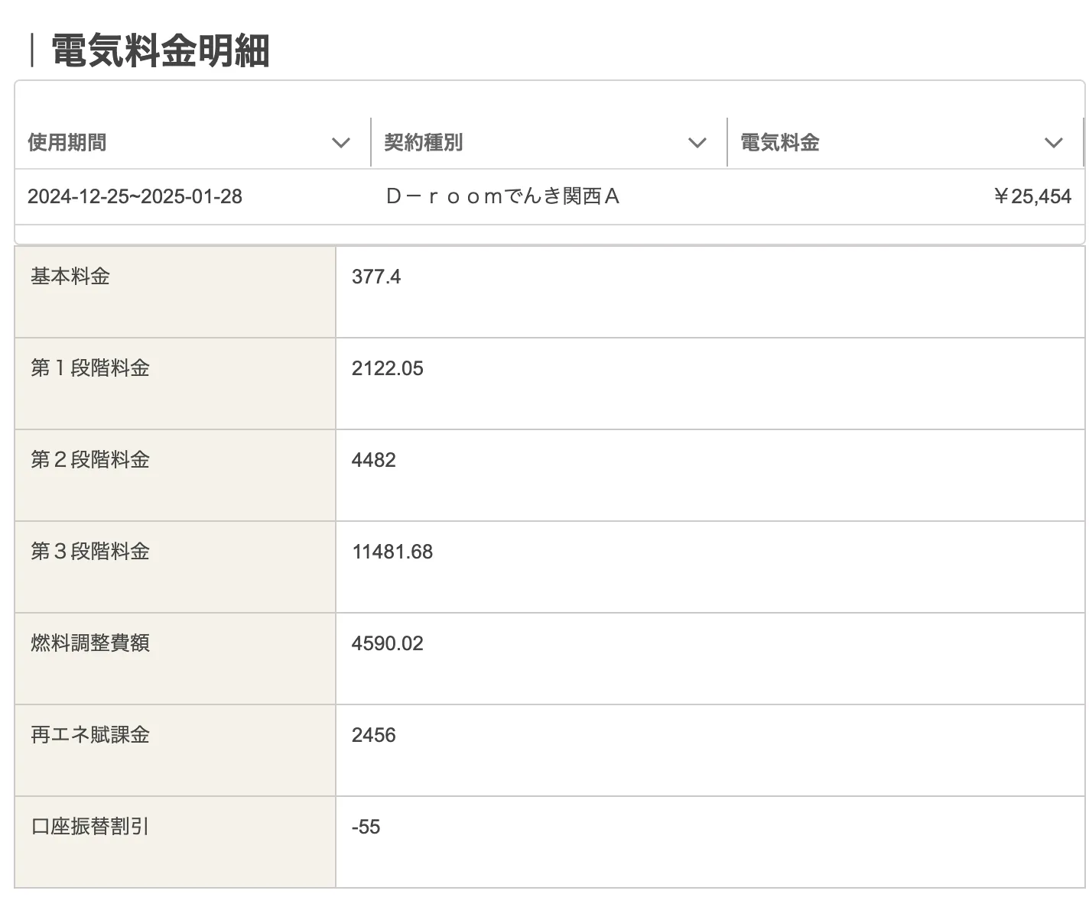Click the total amount ￥25,454
Viewport: 1089px width, 897px height.
1032,196
